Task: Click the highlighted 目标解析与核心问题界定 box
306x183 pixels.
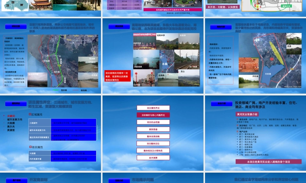Action: [153, 115]
